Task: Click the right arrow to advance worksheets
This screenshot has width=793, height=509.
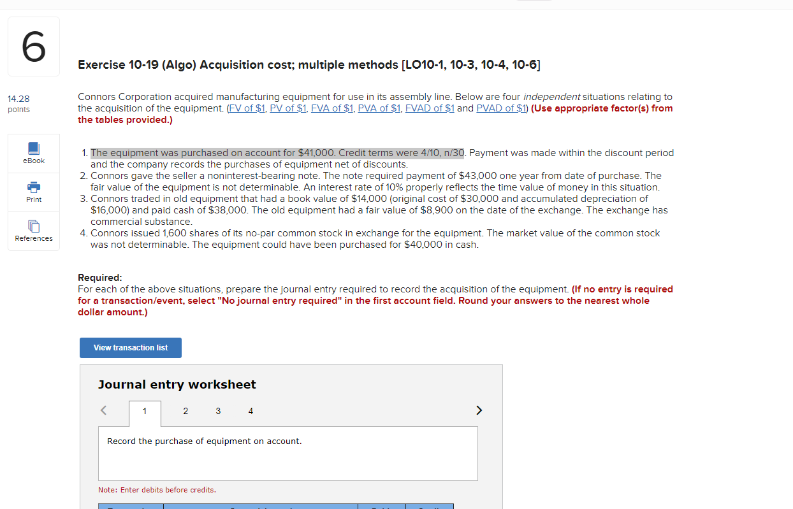Action: coord(479,410)
